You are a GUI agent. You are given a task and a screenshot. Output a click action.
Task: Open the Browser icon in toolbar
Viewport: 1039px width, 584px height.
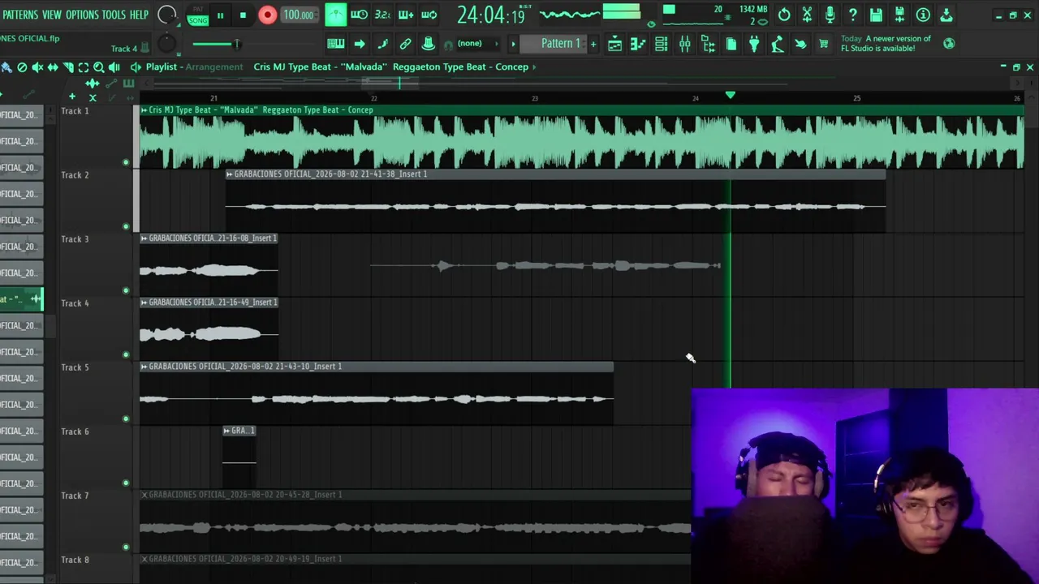tap(708, 44)
